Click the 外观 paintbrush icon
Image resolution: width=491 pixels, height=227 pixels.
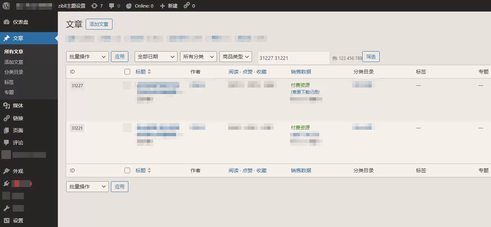click(x=7, y=171)
